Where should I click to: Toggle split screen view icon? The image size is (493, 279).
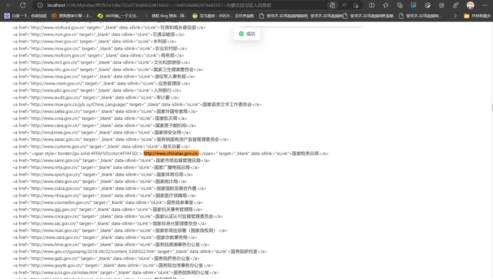coord(372,5)
